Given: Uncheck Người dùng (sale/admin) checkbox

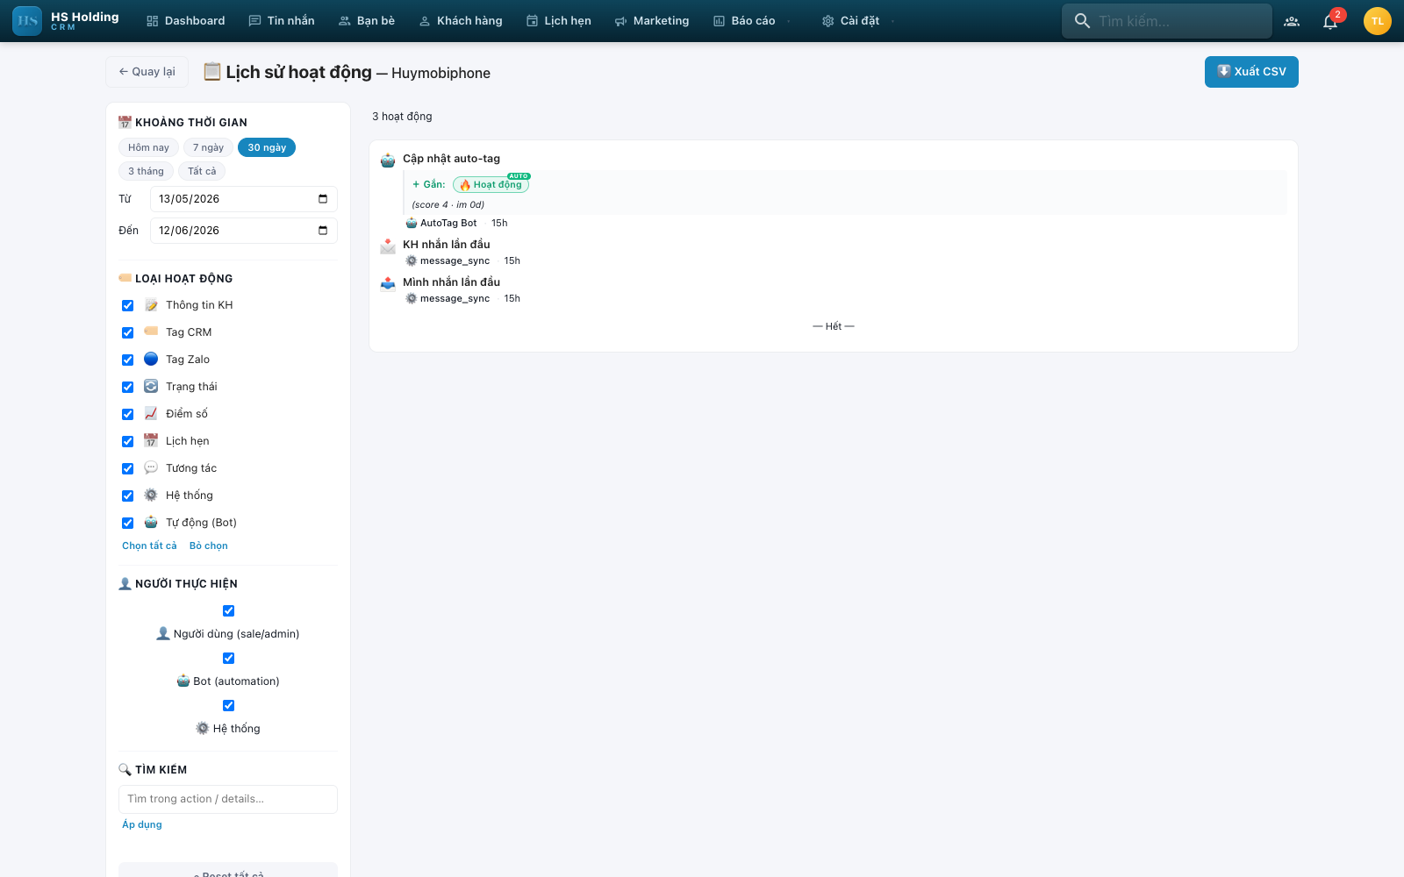Looking at the screenshot, I should 228,610.
